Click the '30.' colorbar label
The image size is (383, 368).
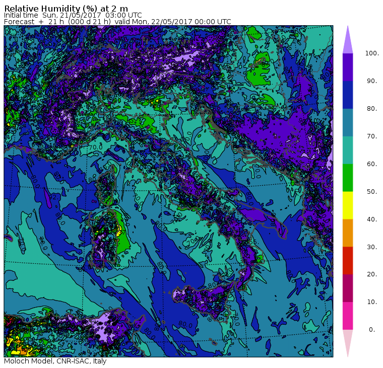[x=372, y=247]
